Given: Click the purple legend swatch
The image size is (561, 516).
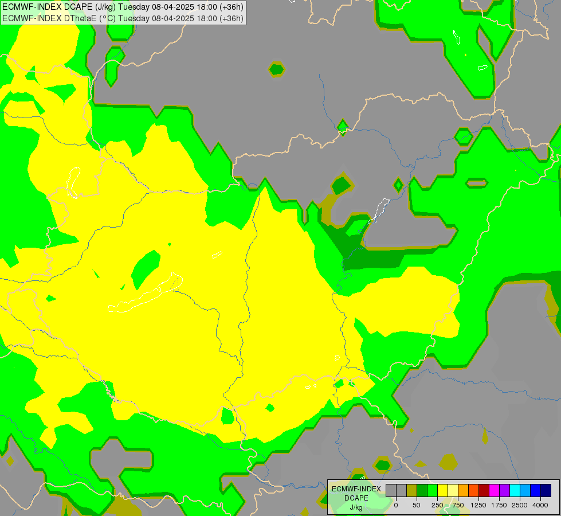Looking at the screenshot, I should [x=504, y=490].
